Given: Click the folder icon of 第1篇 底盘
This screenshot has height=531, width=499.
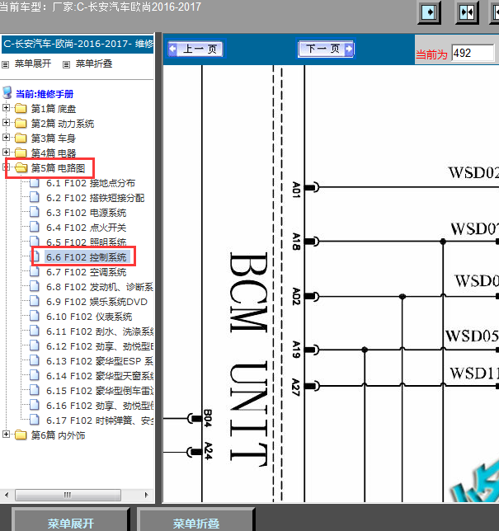Looking at the screenshot, I should [21, 108].
